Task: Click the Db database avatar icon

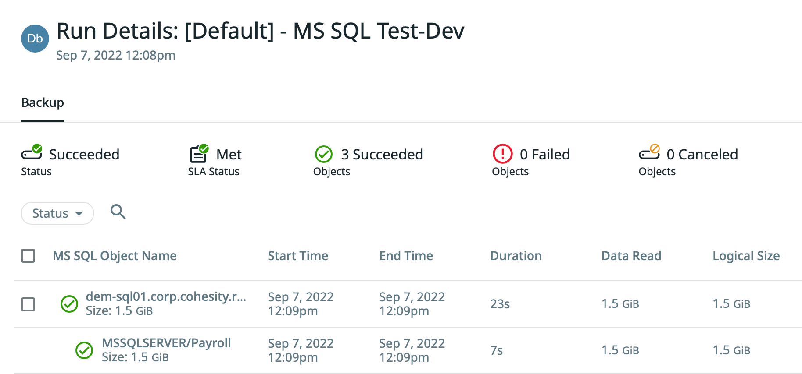Action: [35, 39]
